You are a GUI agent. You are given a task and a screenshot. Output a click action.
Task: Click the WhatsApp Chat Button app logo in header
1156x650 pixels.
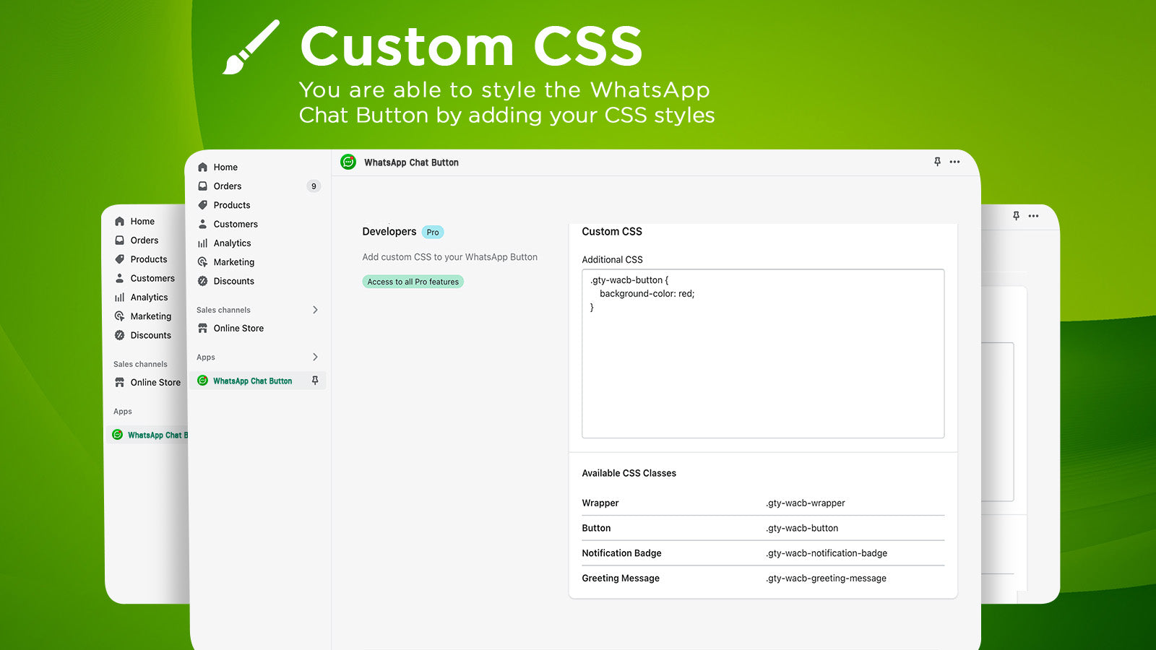click(349, 162)
